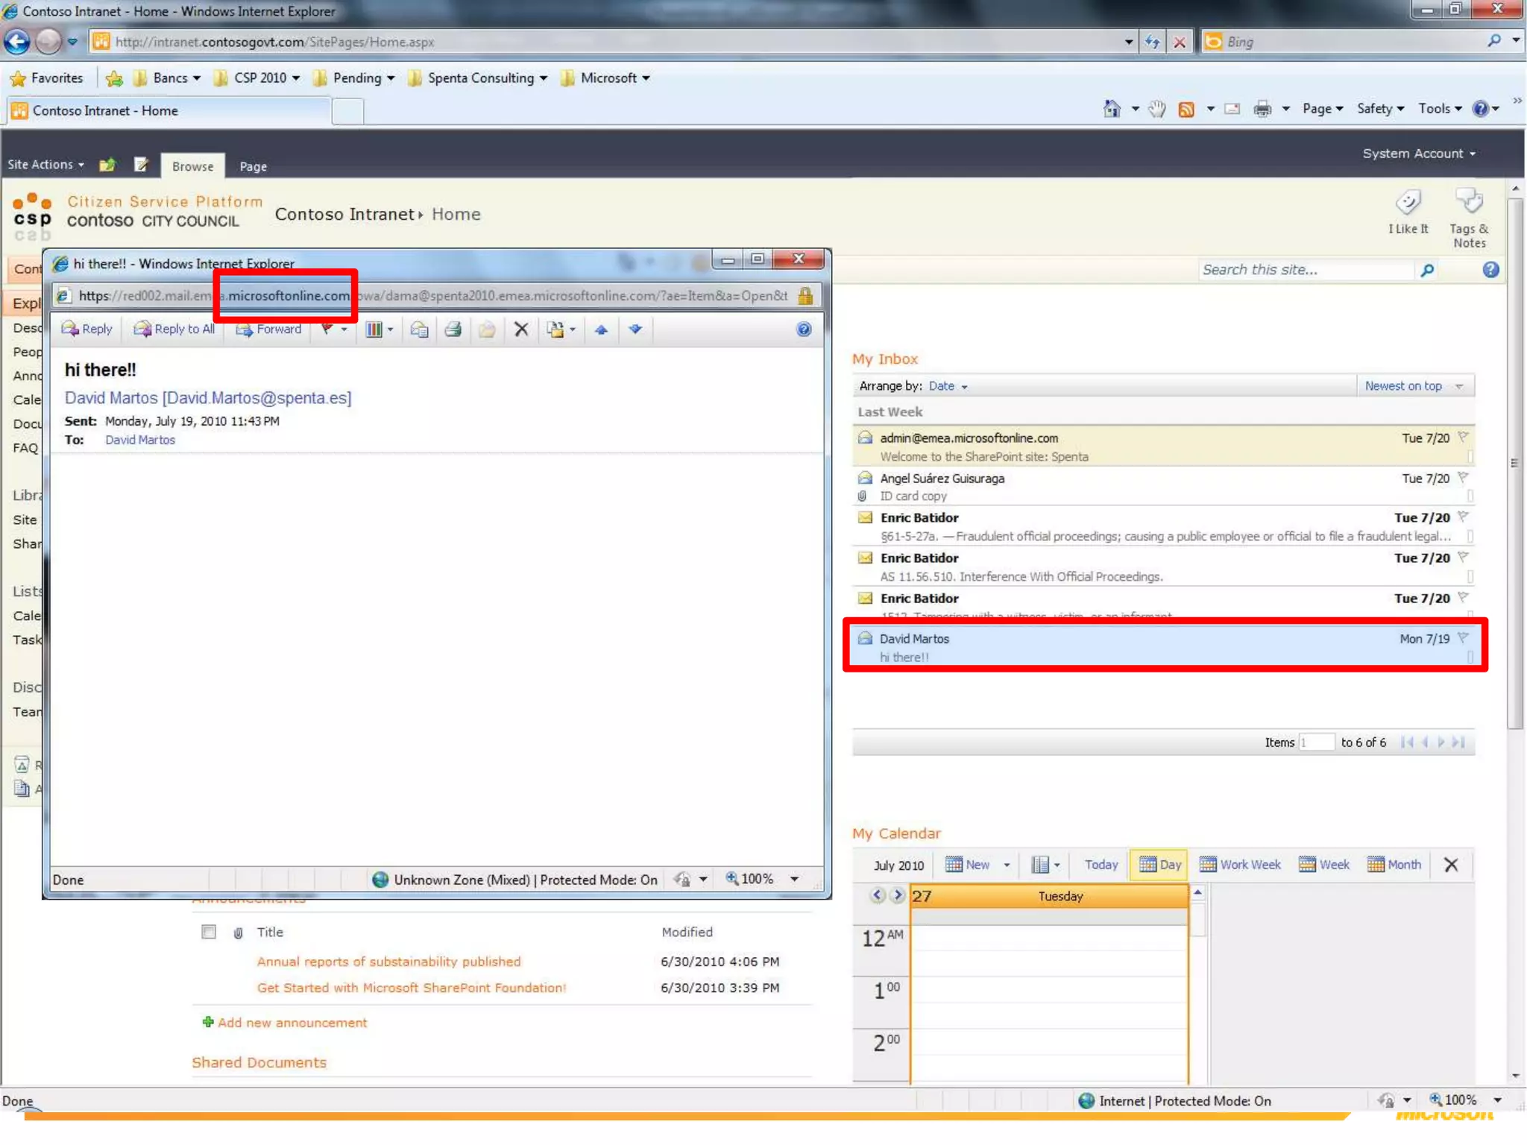The height and width of the screenshot is (1145, 1527).
Task: Click the RSS feeds icon in the command bar
Action: pos(1186,110)
